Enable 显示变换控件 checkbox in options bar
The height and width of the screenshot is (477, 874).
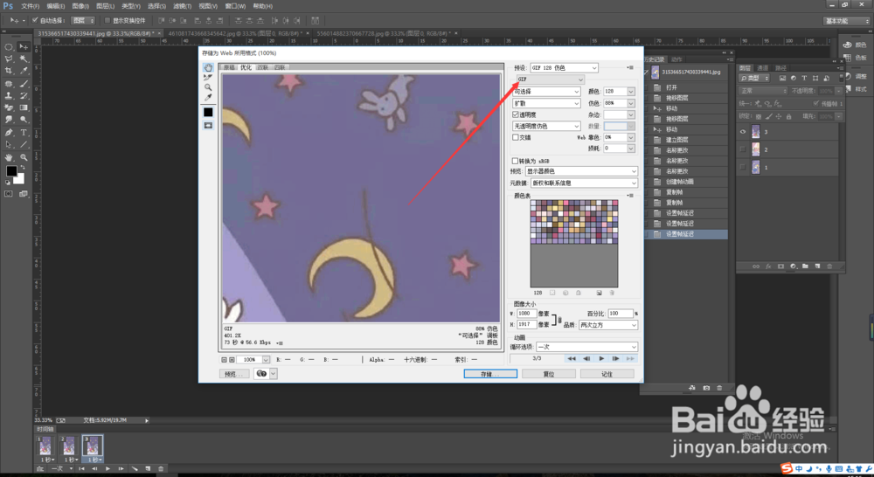click(107, 20)
